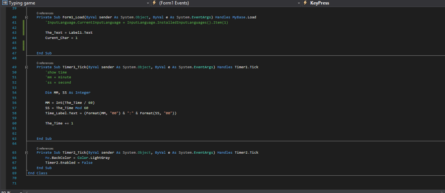The height and width of the screenshot is (193, 445).
Task: Click the "SS = The_Time Mod 60" line
Action: tap(66, 108)
